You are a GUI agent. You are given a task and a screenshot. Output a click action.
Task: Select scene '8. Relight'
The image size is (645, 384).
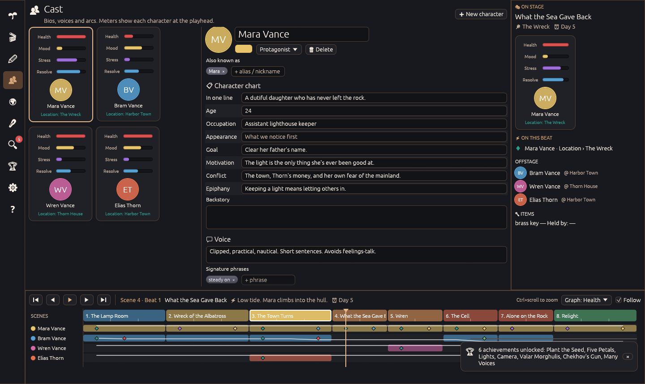click(595, 316)
